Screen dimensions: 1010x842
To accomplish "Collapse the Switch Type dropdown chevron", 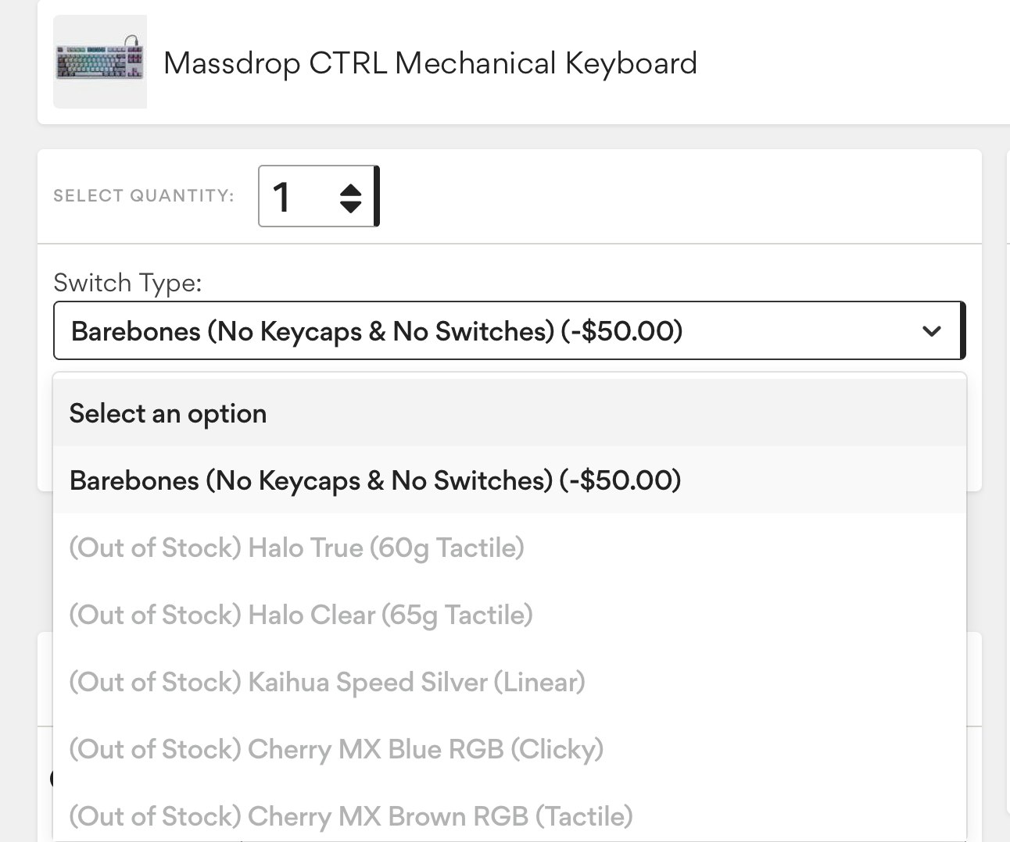I will coord(931,331).
